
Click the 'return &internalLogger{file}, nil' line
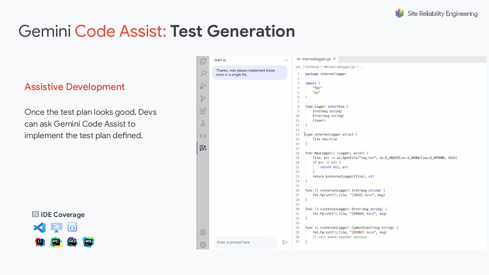(x=343, y=177)
